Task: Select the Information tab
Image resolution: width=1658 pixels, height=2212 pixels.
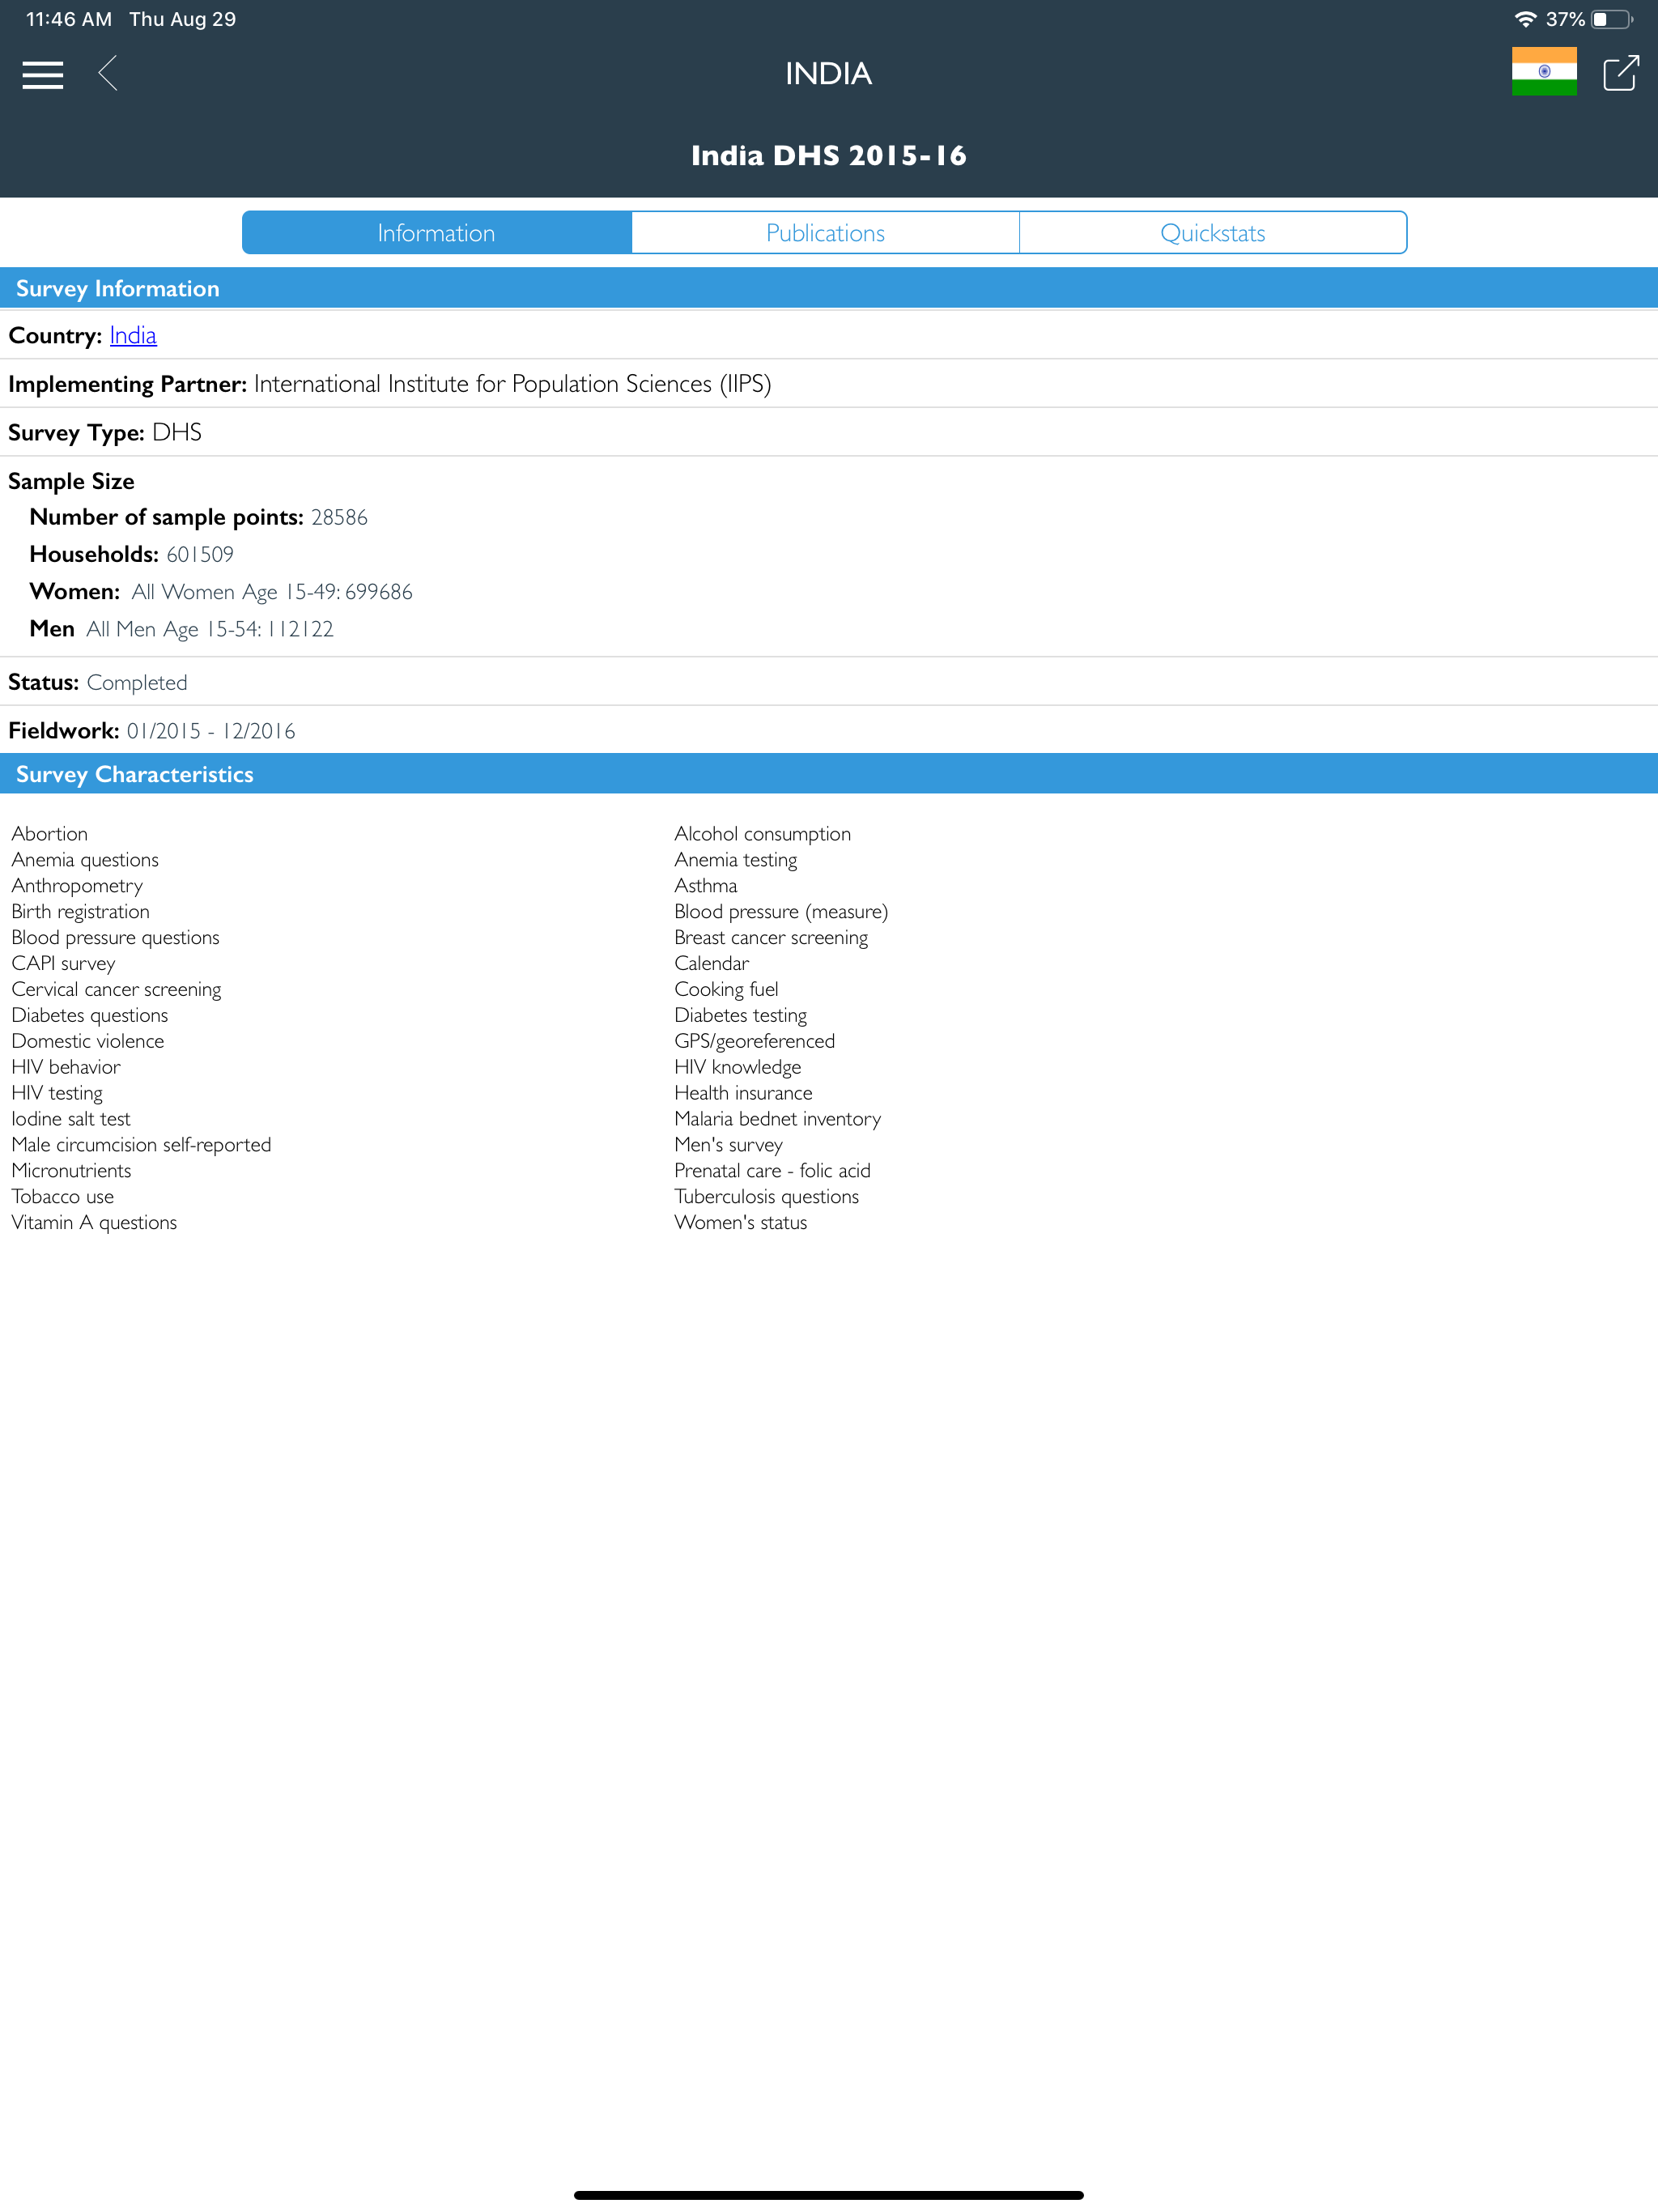Action: [x=437, y=232]
